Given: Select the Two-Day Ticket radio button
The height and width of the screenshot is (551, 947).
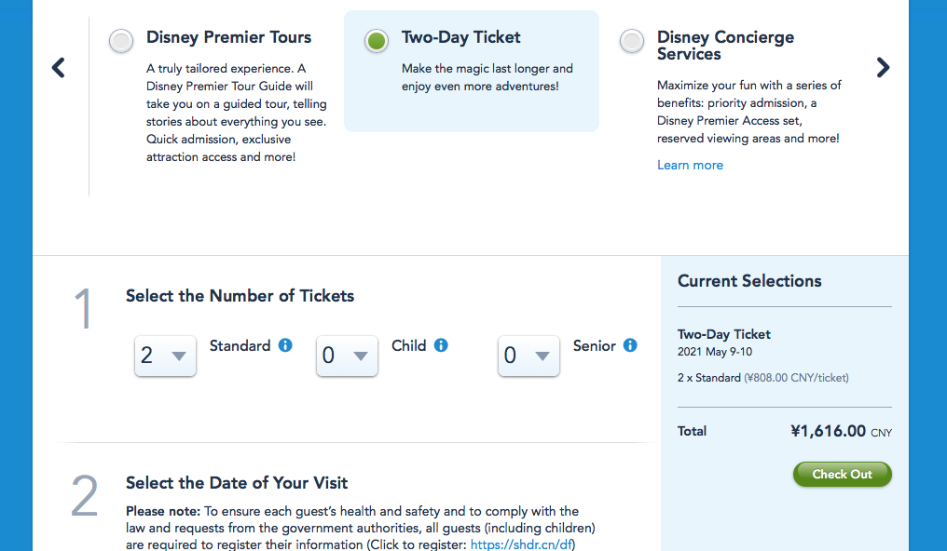Looking at the screenshot, I should pyautogui.click(x=376, y=41).
